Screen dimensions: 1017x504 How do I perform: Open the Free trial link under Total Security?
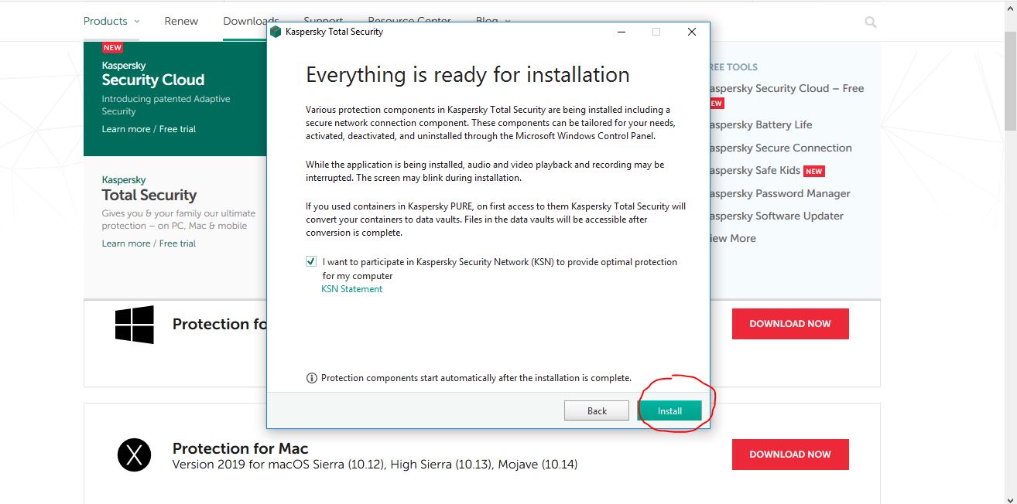pos(177,243)
